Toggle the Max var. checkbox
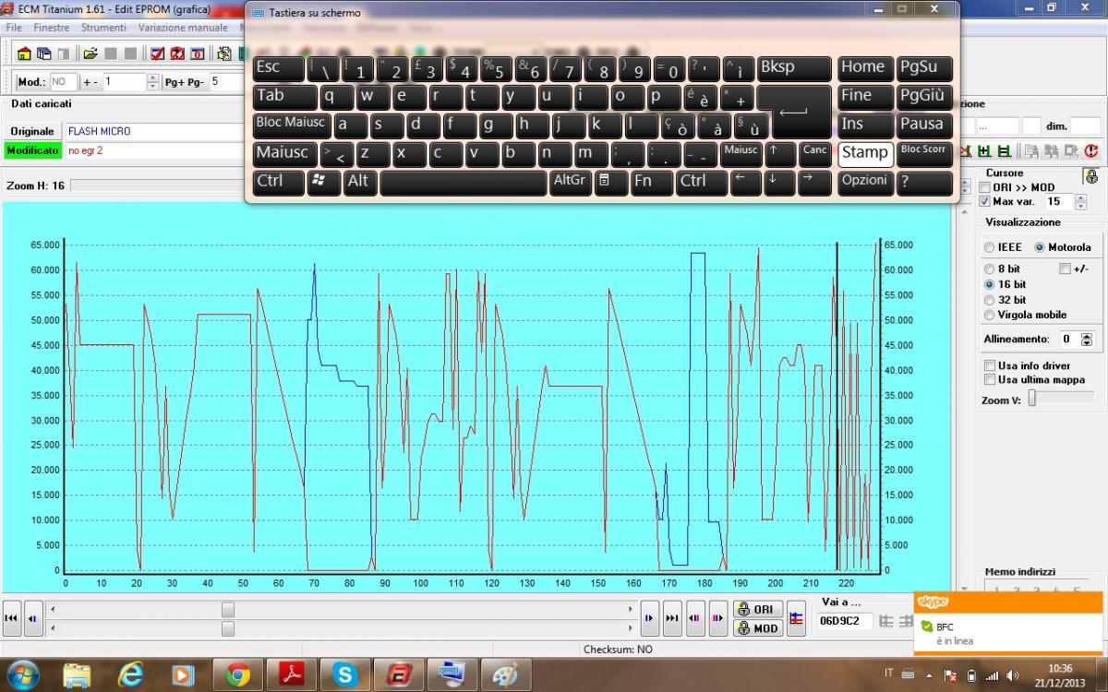The width and height of the screenshot is (1108, 692). pos(984,201)
